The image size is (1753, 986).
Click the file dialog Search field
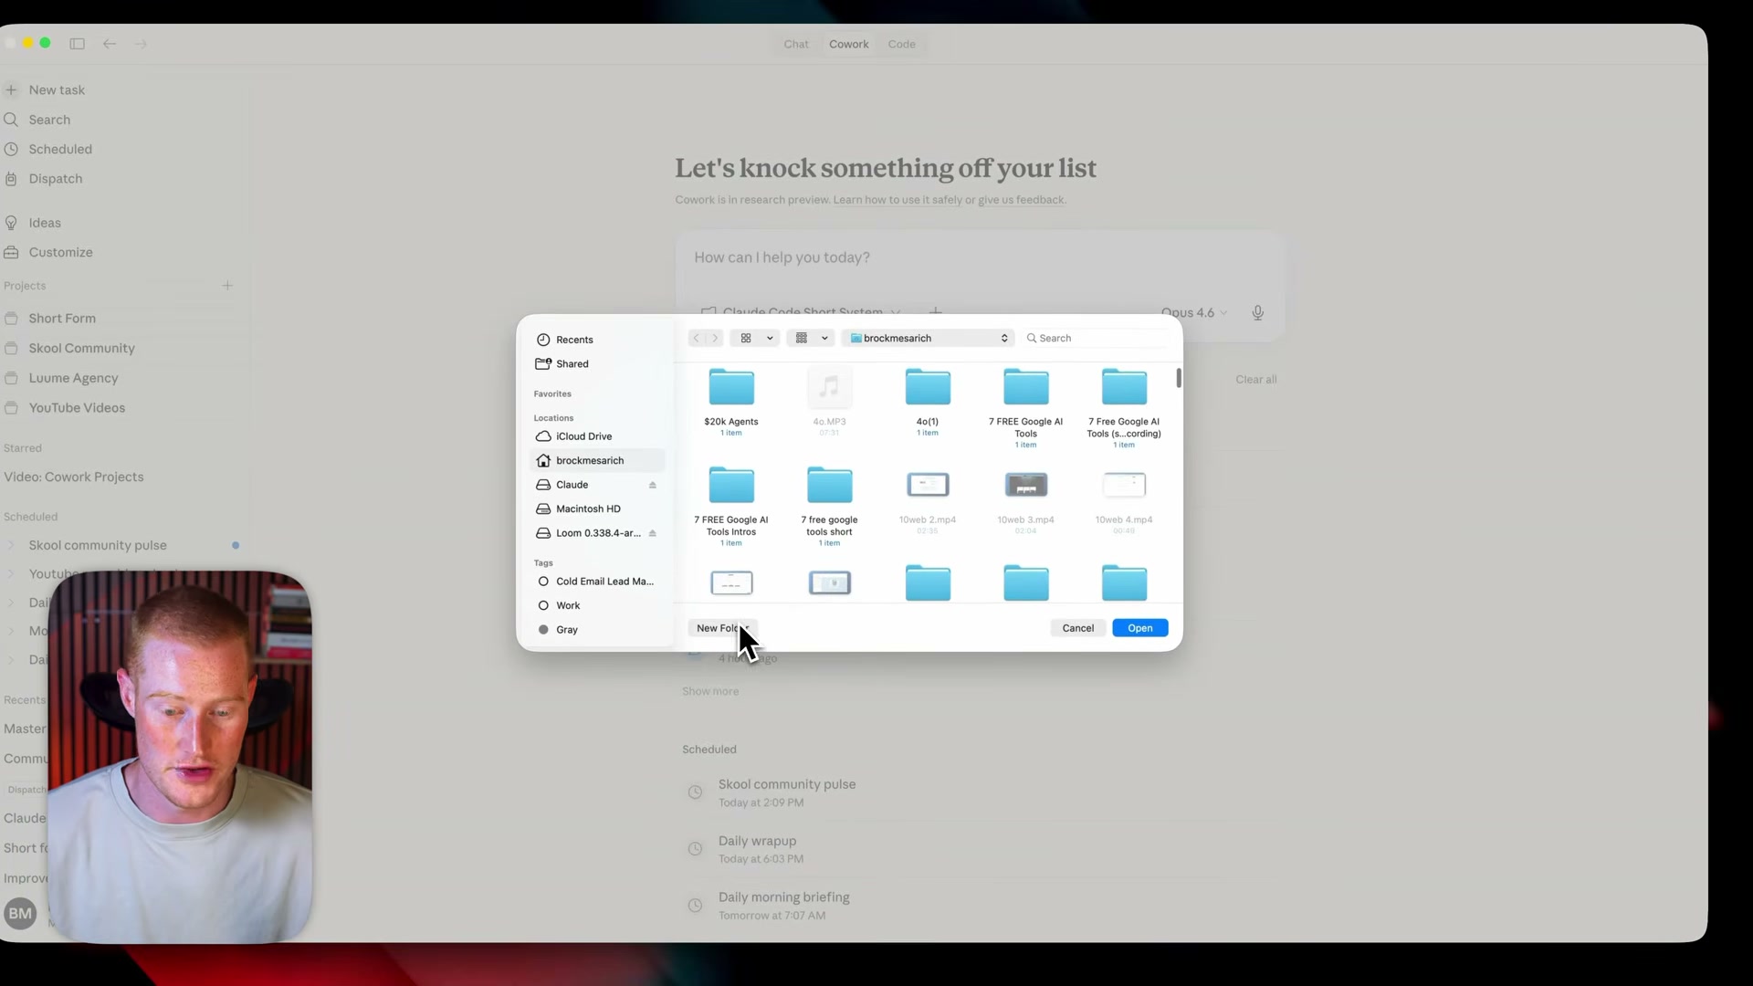pyautogui.click(x=1097, y=338)
